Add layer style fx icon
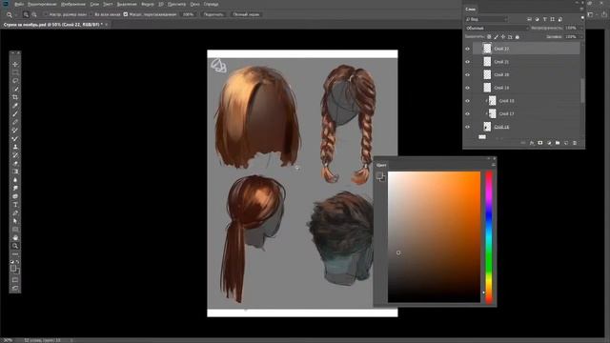The width and height of the screenshot is (610, 343). click(x=532, y=143)
